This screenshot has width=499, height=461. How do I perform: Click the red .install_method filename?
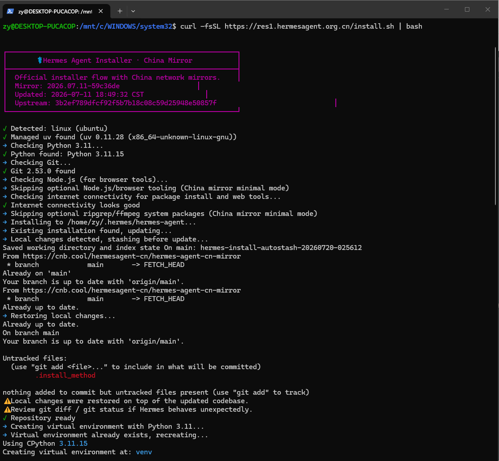[65, 375]
